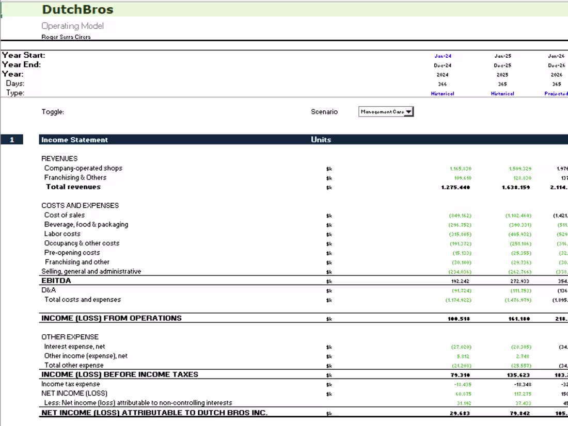The height and width of the screenshot is (426, 568).
Task: Click the Units column header
Action: [x=321, y=140]
